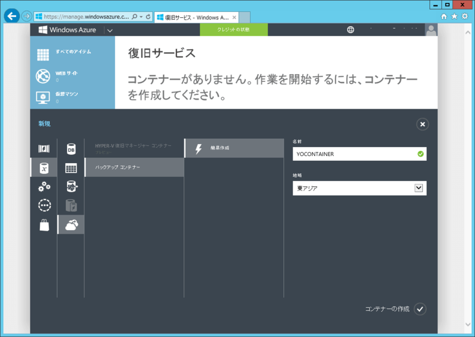Select the 復旧サービス browser tab
This screenshot has height=337, width=475.
(196, 18)
